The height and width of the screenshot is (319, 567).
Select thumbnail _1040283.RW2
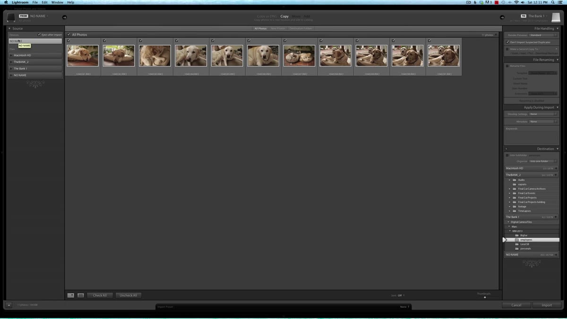(155, 56)
